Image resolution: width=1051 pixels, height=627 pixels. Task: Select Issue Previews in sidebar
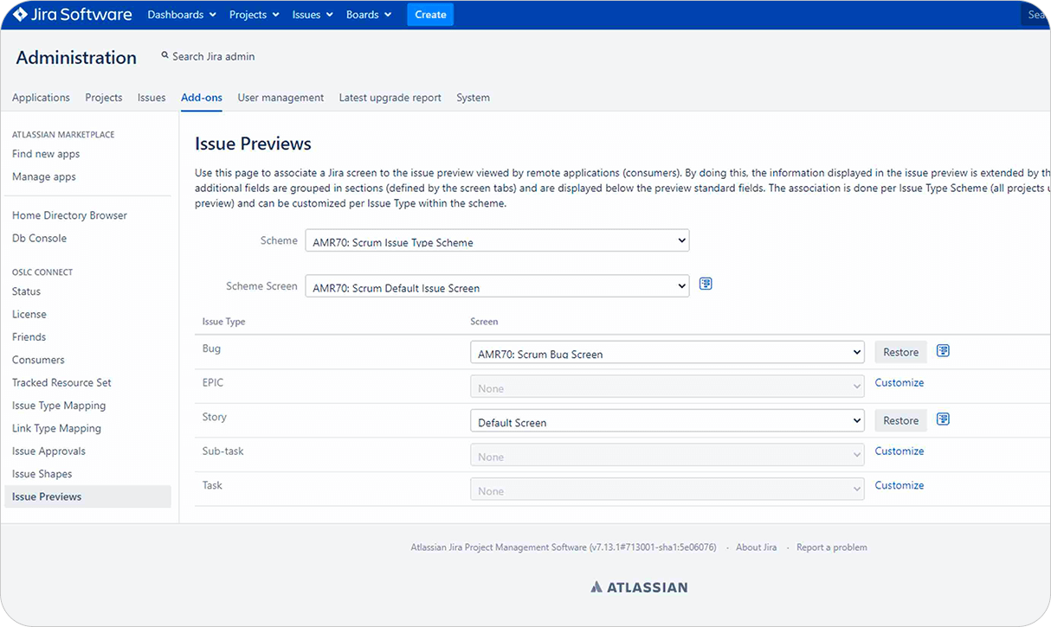coord(87,496)
